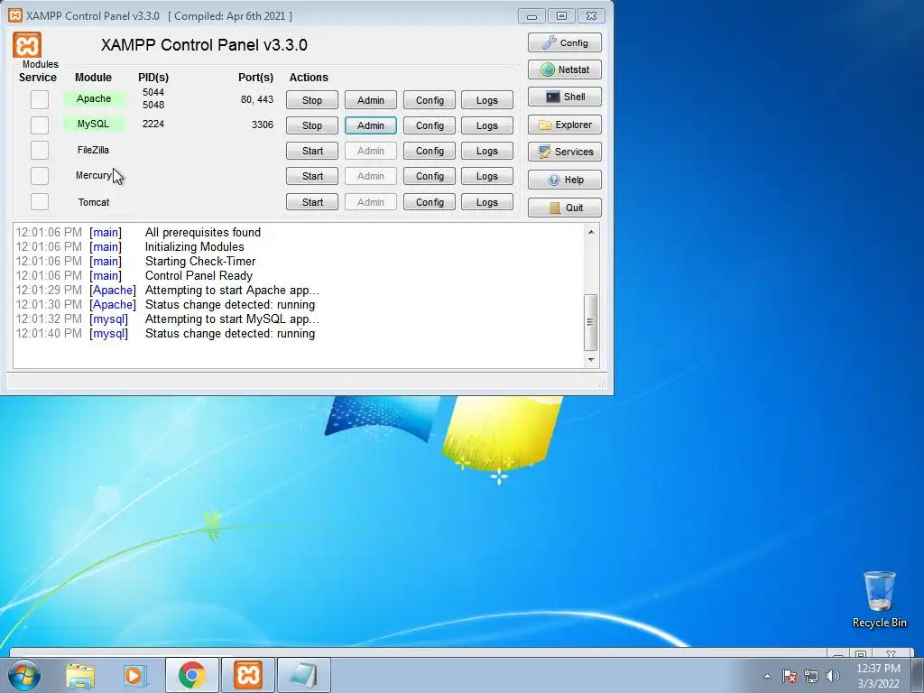This screenshot has height=693, width=924.
Task: View Apache Logs
Action: tap(487, 100)
